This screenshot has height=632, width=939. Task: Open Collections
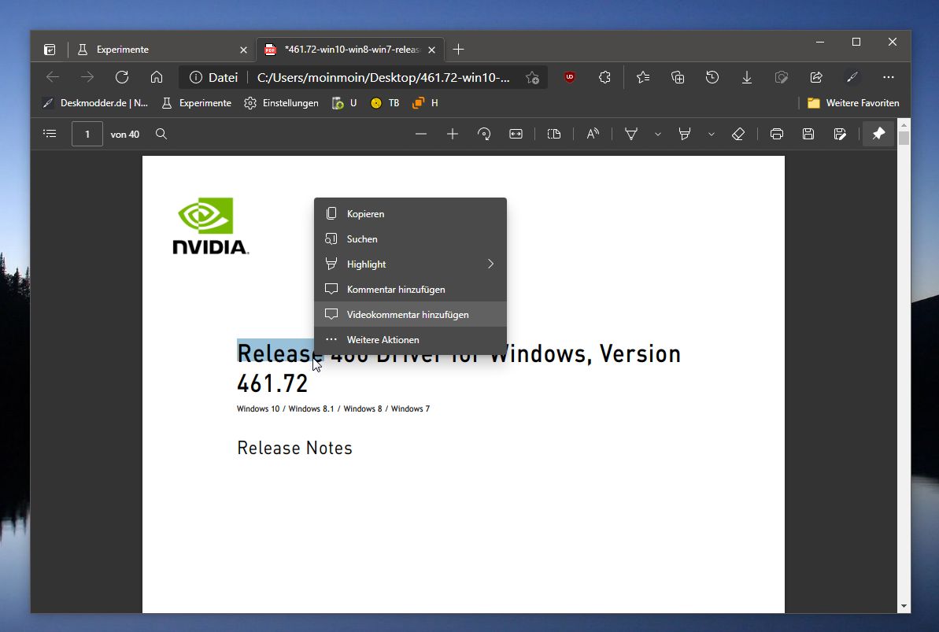pos(678,77)
